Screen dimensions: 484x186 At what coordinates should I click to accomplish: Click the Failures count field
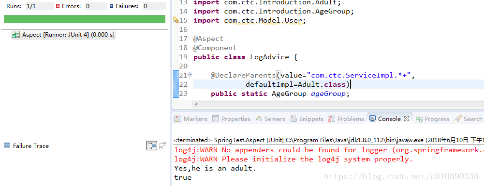154,6
